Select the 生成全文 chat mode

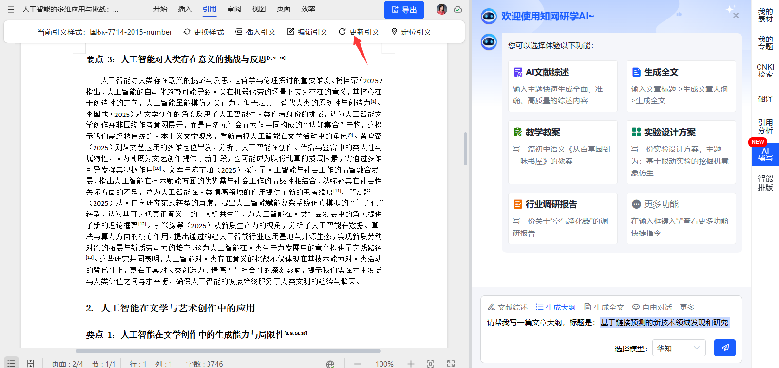coord(604,307)
